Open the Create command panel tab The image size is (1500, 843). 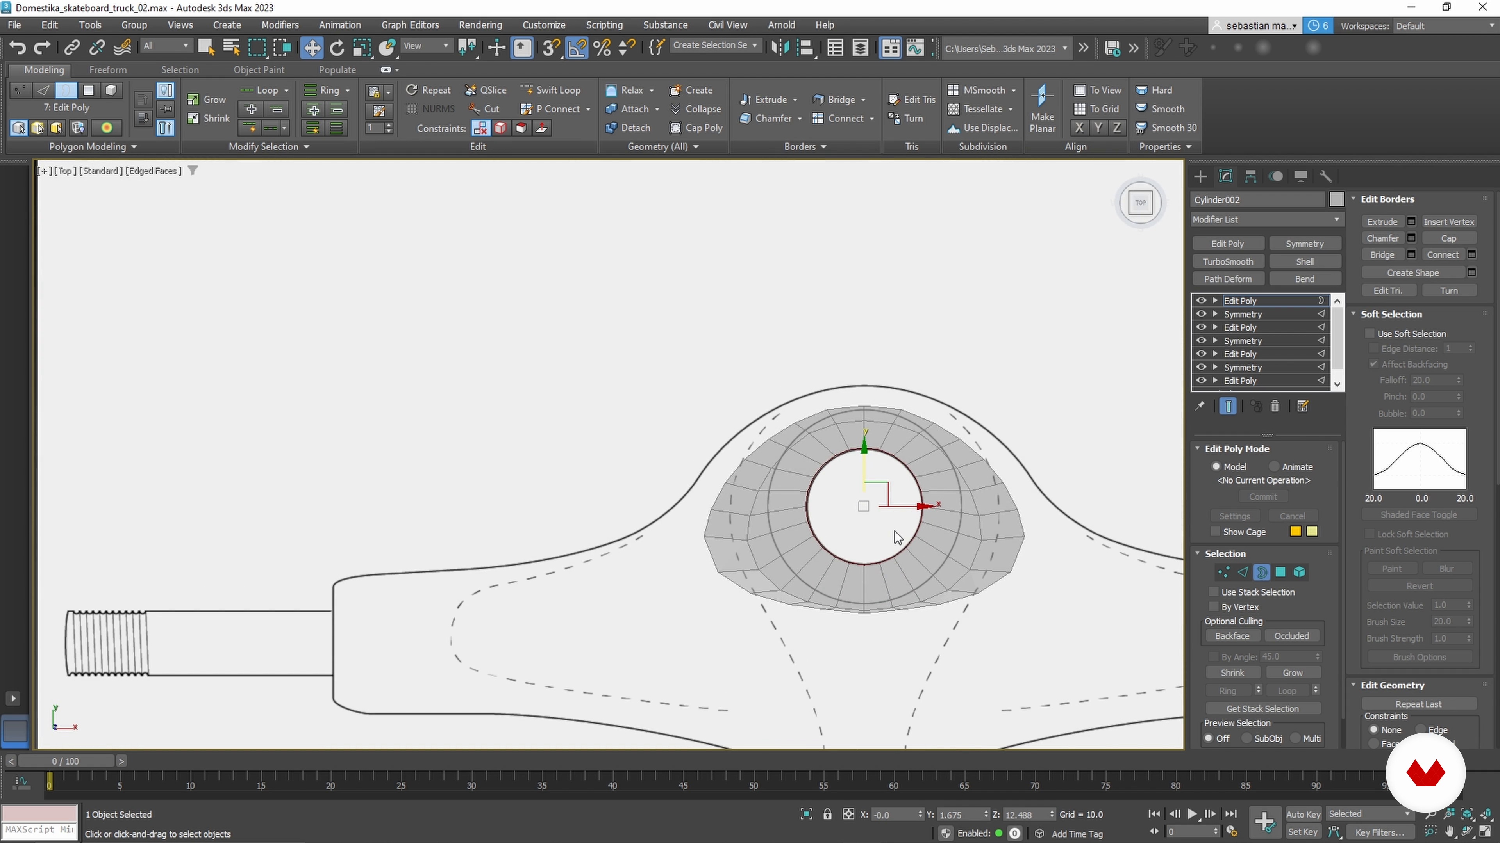click(x=1200, y=176)
